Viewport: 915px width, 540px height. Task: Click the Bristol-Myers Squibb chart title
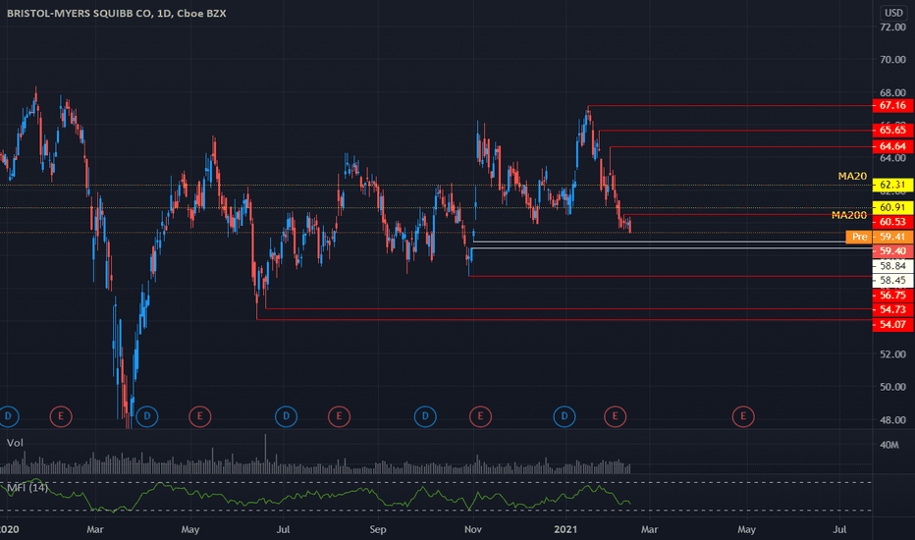(x=116, y=13)
